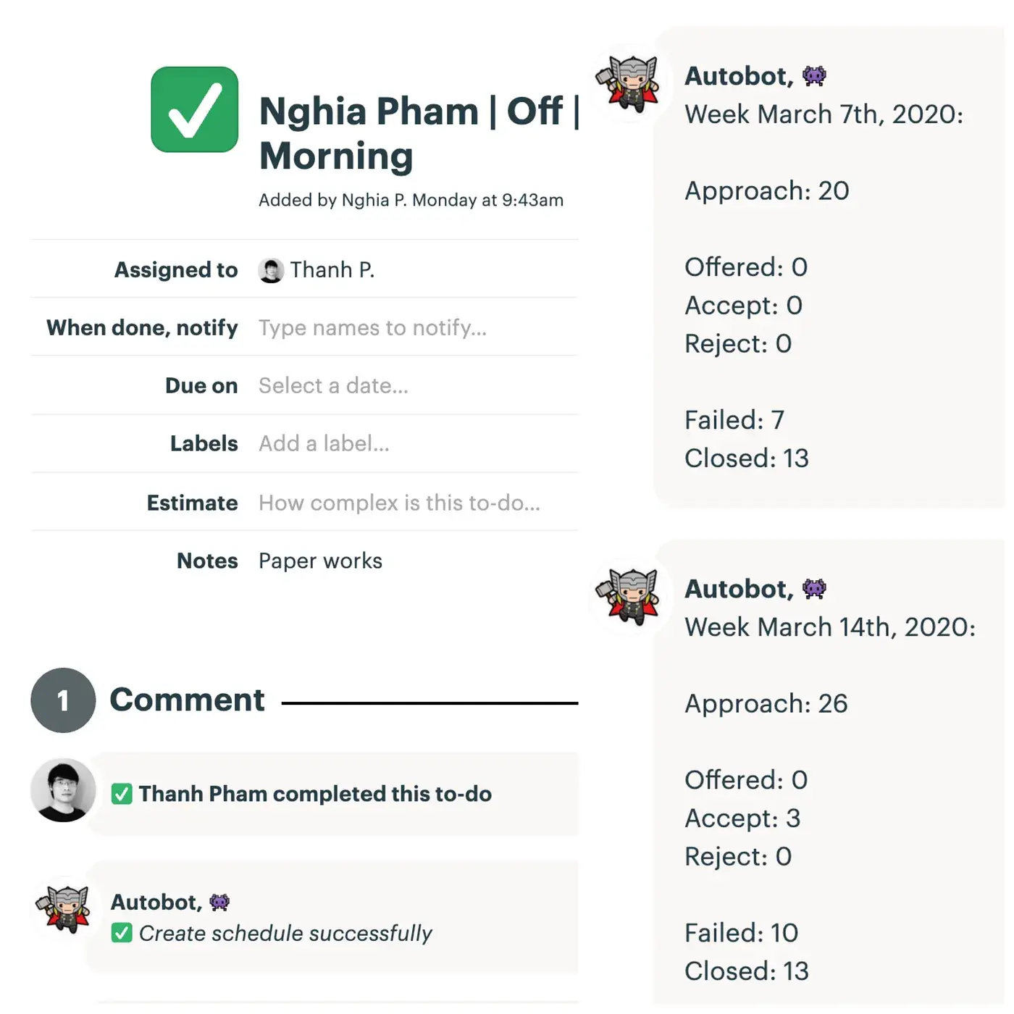The width and height of the screenshot is (1014, 1014).
Task: Click purple alien emoji beside Autobot comment
Action: click(219, 902)
